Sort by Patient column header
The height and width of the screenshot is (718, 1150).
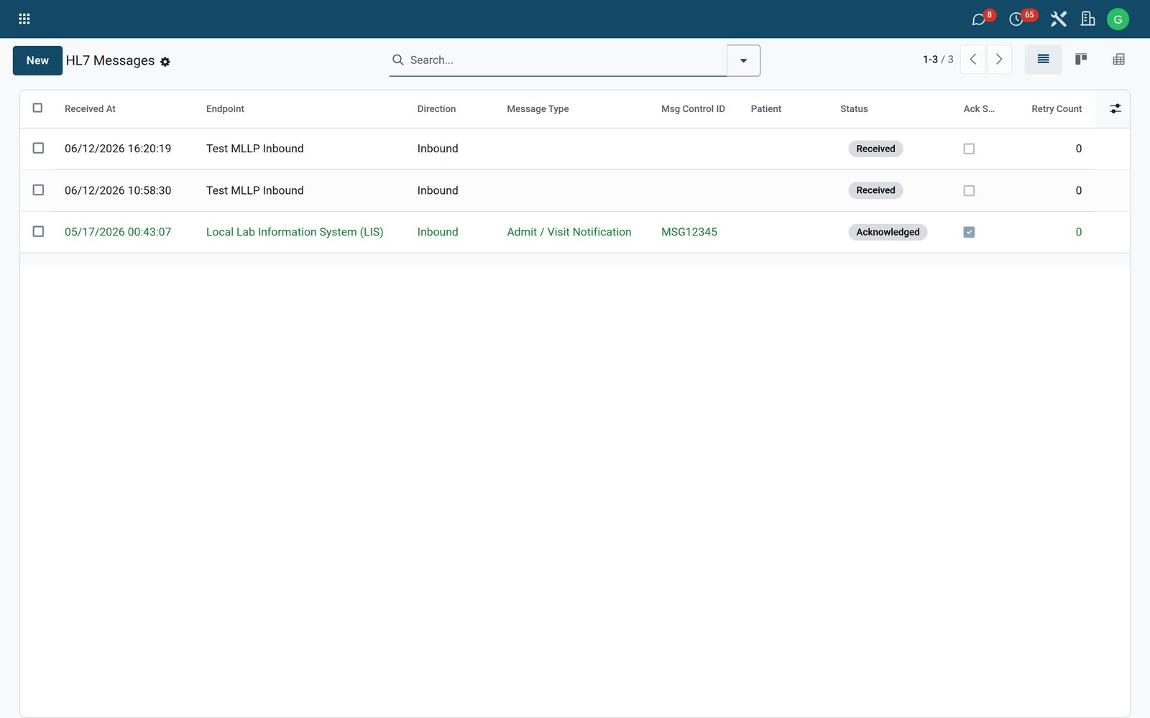(765, 109)
